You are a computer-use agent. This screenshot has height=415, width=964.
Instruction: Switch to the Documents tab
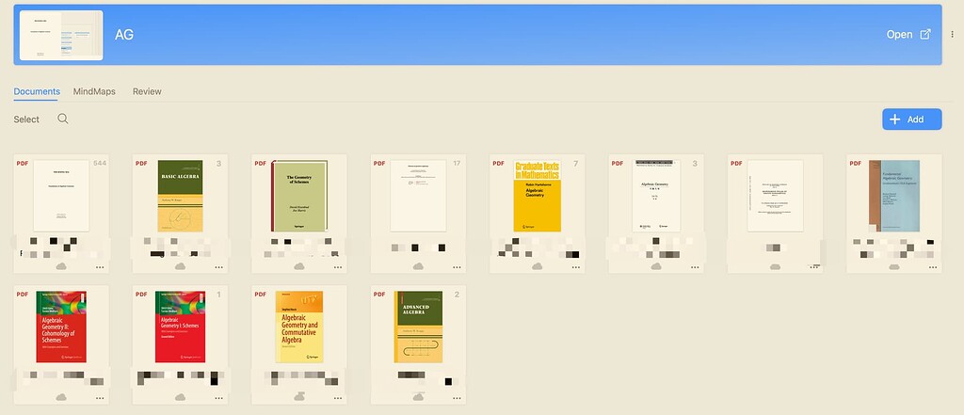37,91
